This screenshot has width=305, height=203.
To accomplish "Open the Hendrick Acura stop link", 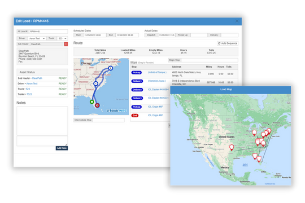I will 157,81.
